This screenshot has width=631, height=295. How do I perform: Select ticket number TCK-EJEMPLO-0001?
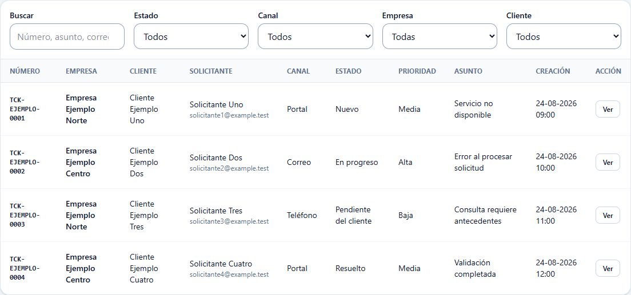[25, 110]
